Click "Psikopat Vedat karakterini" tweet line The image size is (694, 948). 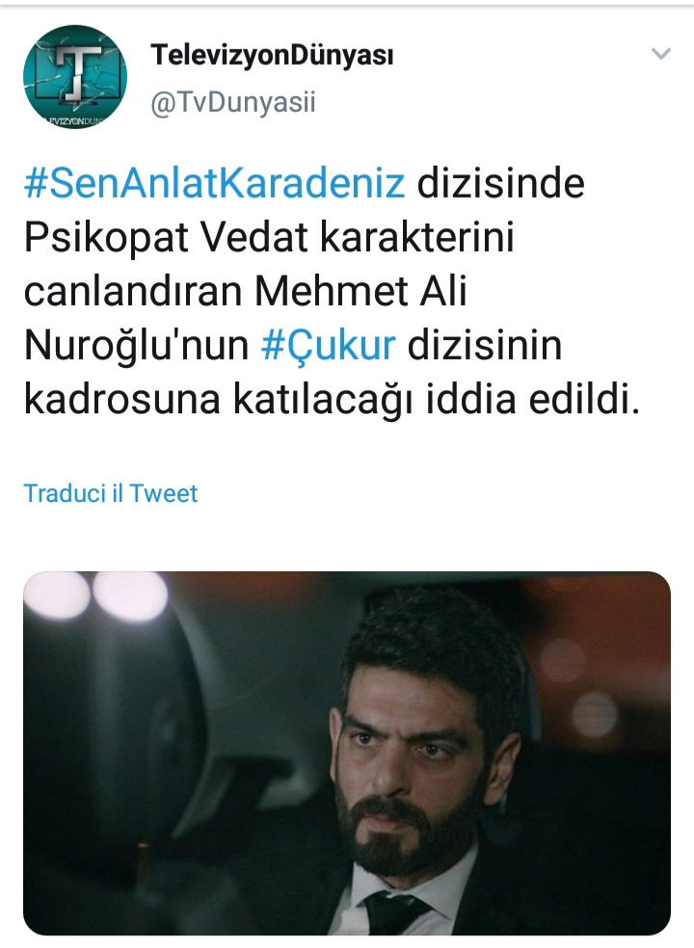pos(269,237)
